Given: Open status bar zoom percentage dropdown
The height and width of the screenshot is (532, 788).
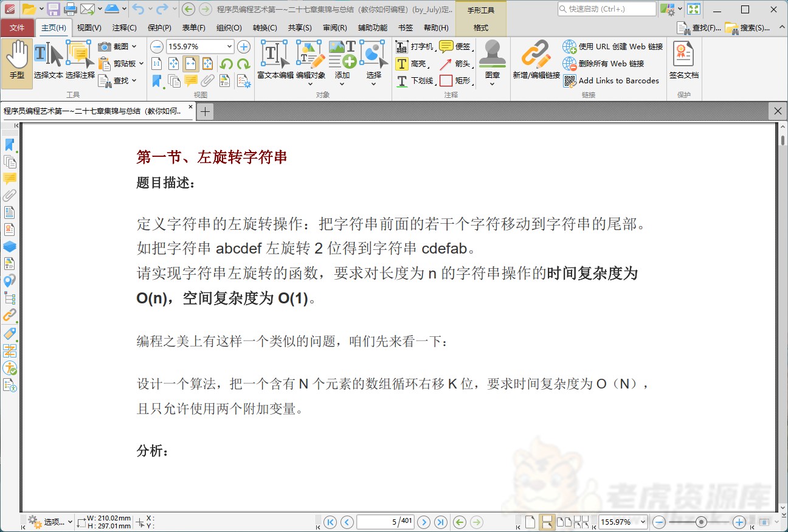Looking at the screenshot, I should 643,522.
